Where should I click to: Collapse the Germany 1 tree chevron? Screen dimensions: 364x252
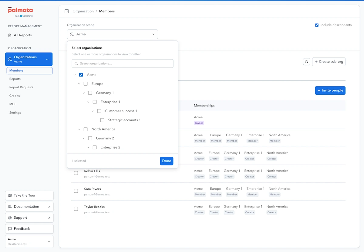pyautogui.click(x=84, y=93)
